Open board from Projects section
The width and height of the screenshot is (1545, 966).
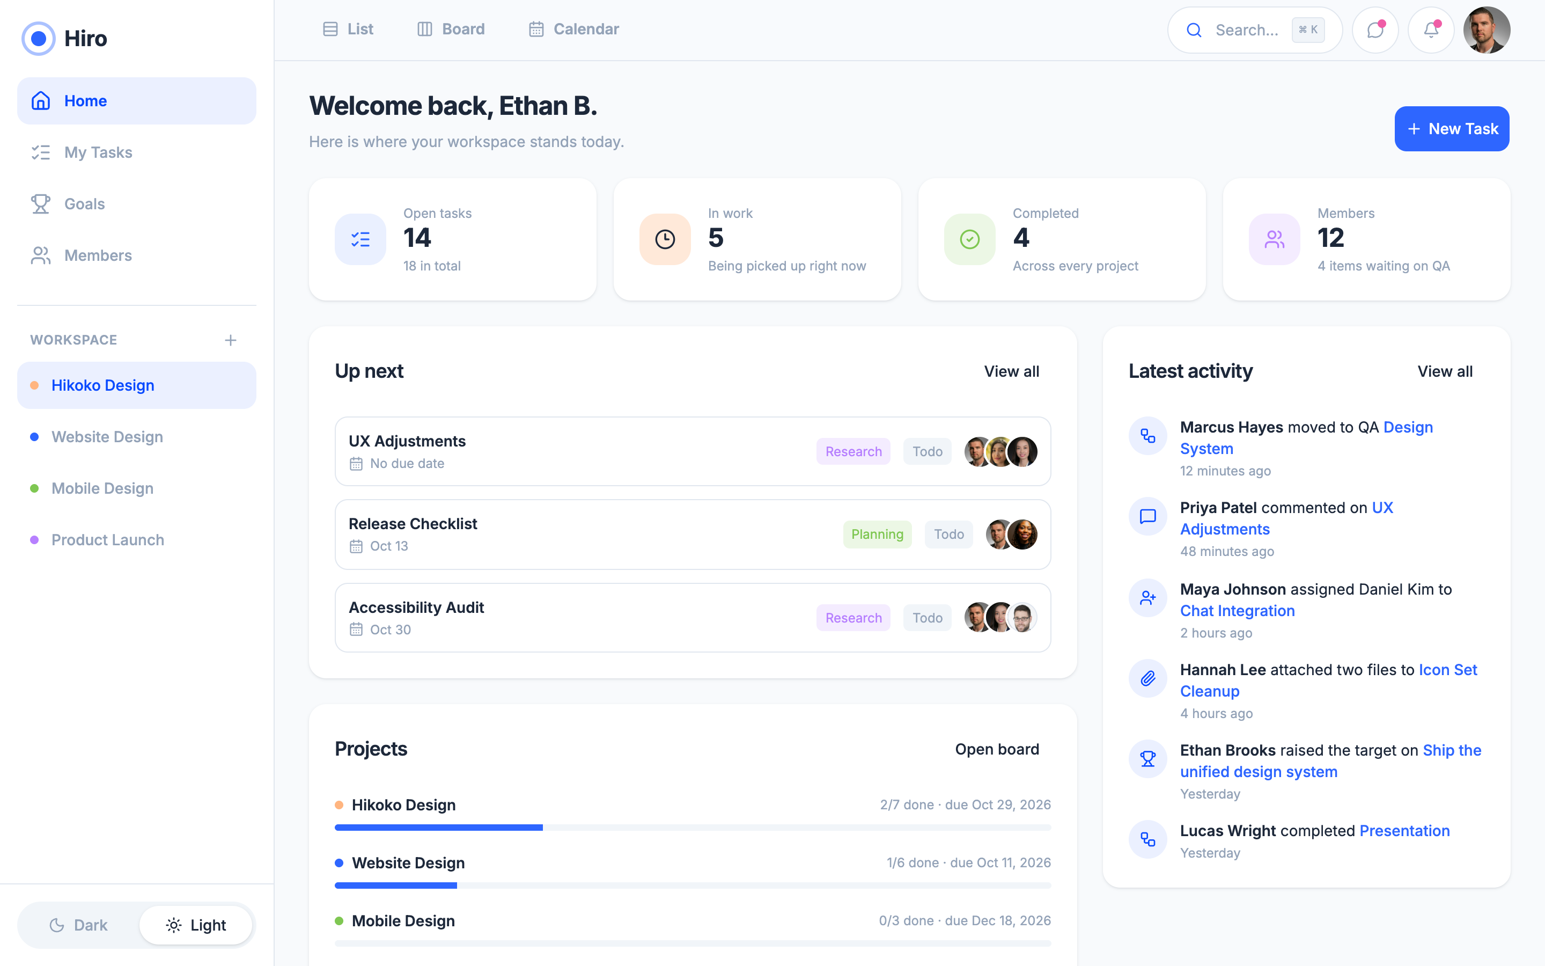pyautogui.click(x=997, y=749)
